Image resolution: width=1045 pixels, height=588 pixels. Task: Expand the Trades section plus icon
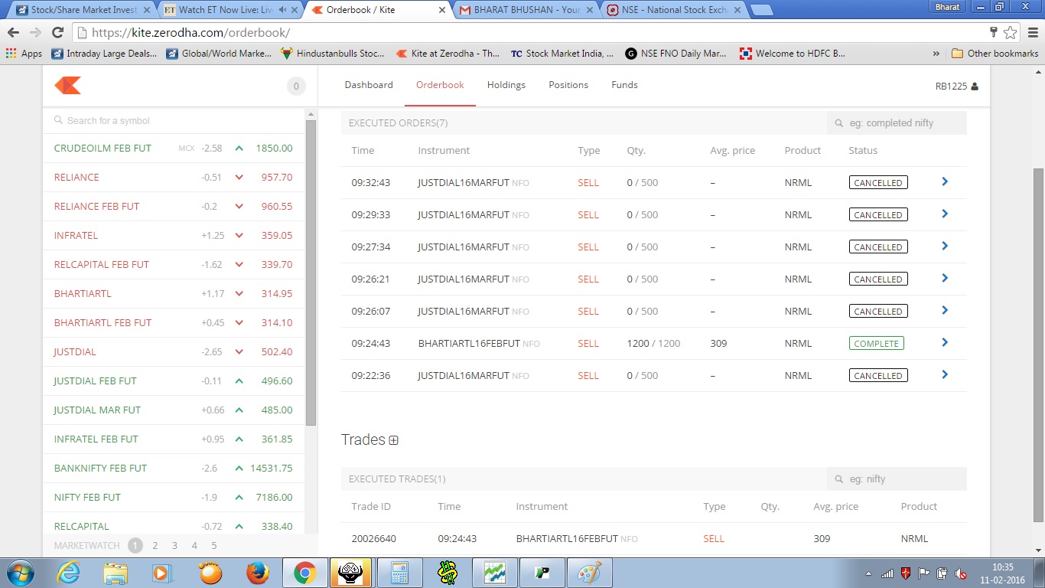pos(393,440)
